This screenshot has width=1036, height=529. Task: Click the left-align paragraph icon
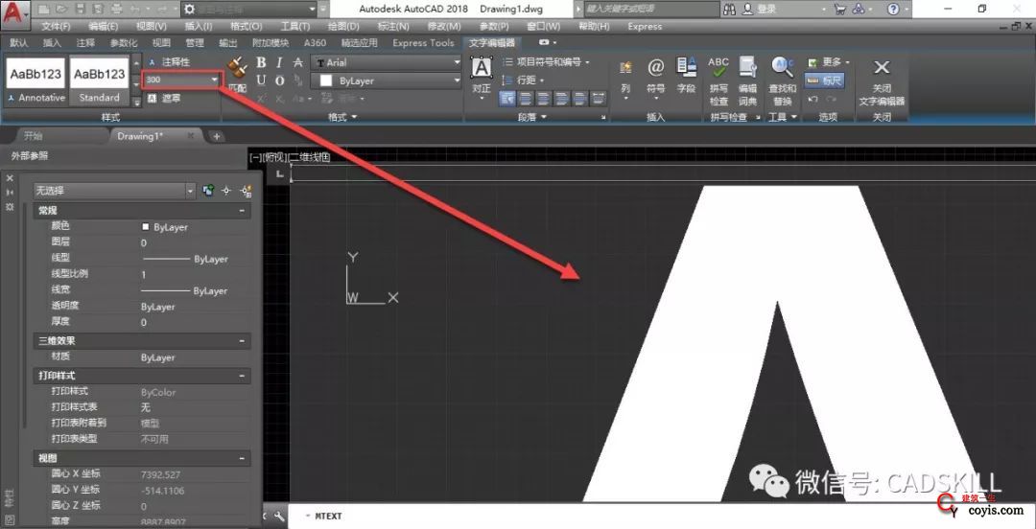click(x=527, y=99)
